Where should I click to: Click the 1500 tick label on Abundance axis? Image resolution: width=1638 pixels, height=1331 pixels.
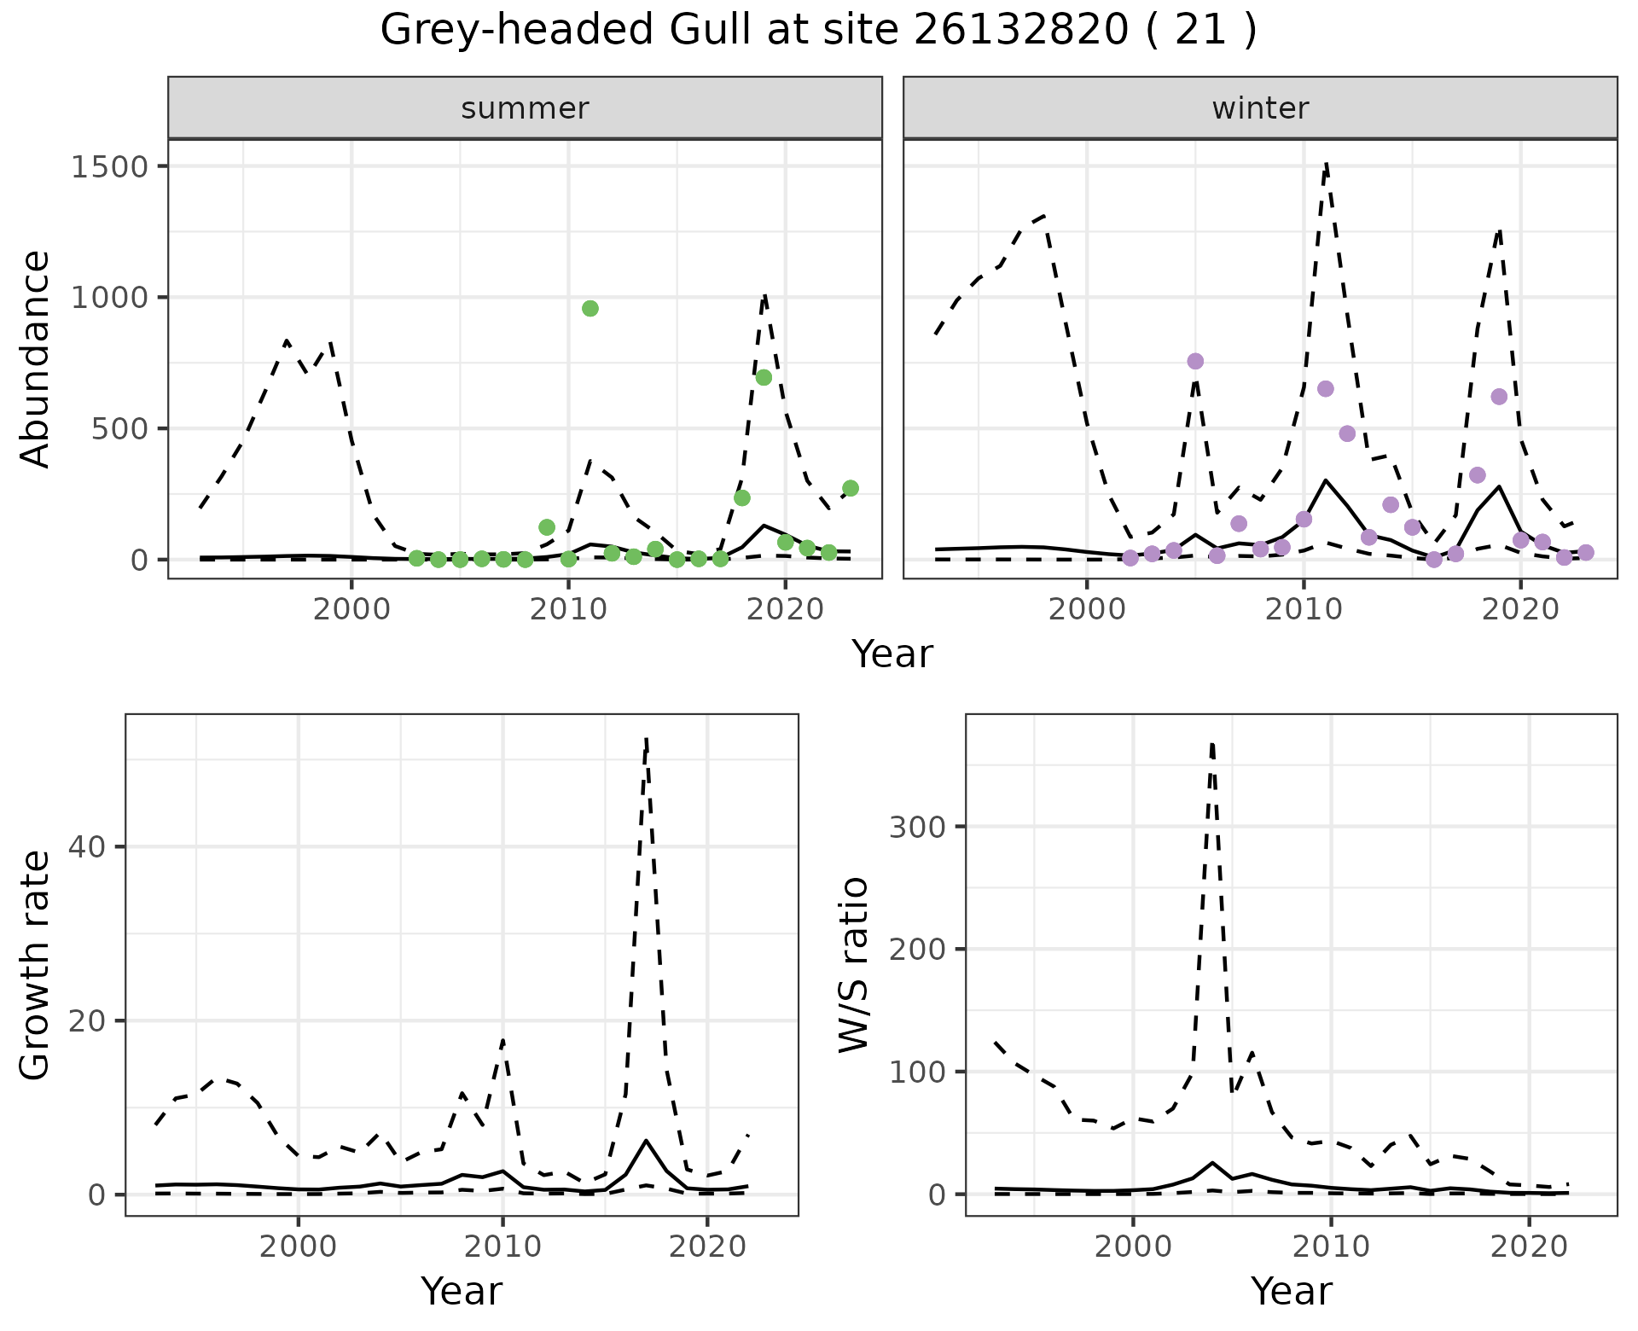[110, 166]
